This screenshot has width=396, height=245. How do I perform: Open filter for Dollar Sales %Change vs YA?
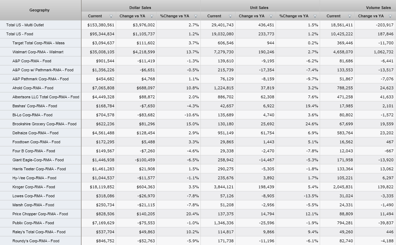point(196,16)
